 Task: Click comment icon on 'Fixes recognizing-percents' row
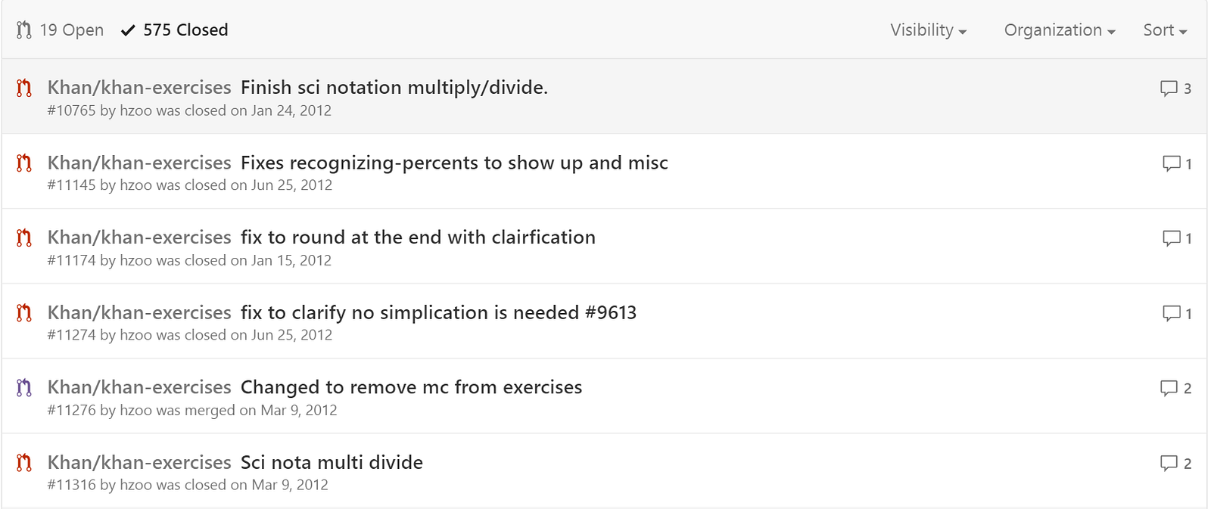tap(1171, 163)
